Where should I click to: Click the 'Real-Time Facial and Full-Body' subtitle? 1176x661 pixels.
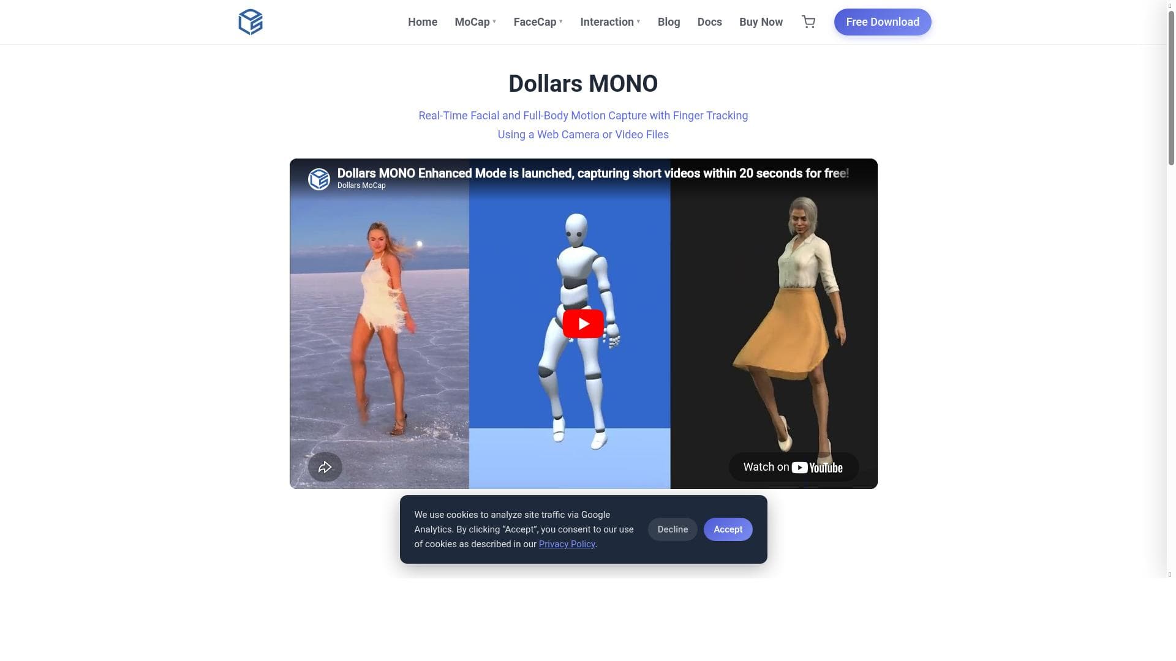(x=583, y=116)
